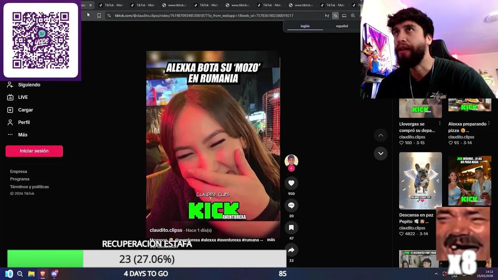Open taskbar Search magnifier
Viewport: 498px width, 280px height.
coord(20,274)
